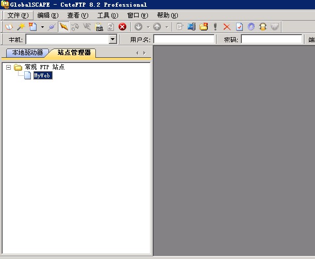Open the 窗口(W) menu

pyautogui.click(x=138, y=15)
